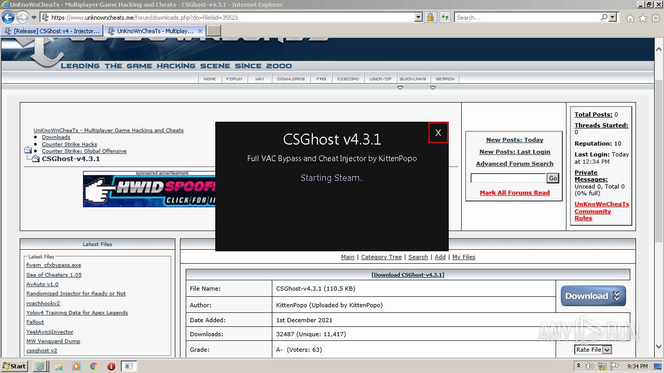The image size is (664, 373).
Task: Click the green Refresh page icon
Action: pyautogui.click(x=445, y=18)
